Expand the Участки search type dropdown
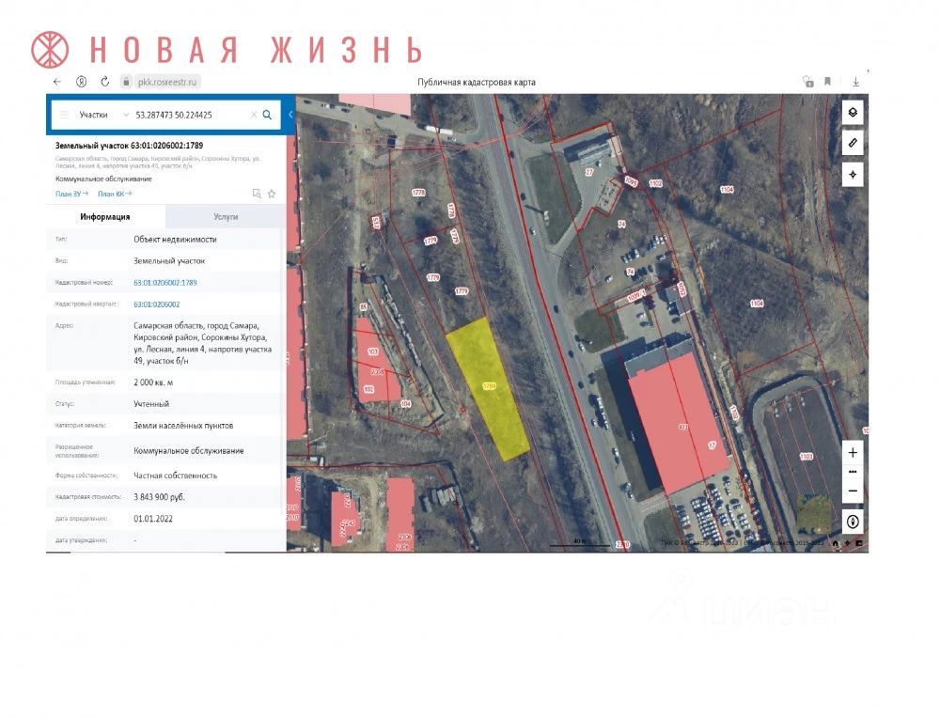Image resolution: width=940 pixels, height=718 pixels. 103,115
